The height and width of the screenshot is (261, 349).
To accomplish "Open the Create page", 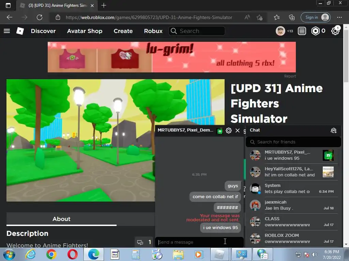I will [123, 31].
